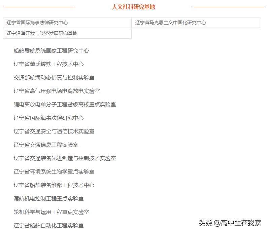Select 辽宁省董氏镀铁工程技术中心 entry
Viewport: 267px width, 232px height.
pos(48,64)
